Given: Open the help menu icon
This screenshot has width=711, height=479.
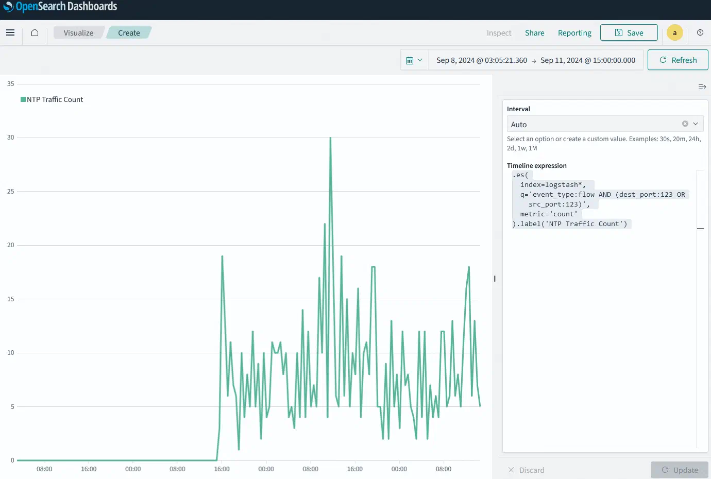Looking at the screenshot, I should coord(700,32).
